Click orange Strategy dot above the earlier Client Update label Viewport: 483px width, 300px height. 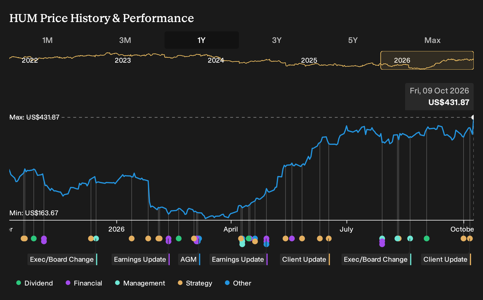[329, 238]
